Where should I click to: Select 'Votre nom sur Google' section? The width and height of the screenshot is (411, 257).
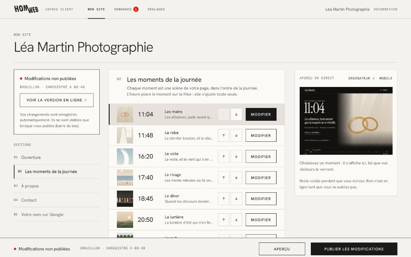pos(57,215)
